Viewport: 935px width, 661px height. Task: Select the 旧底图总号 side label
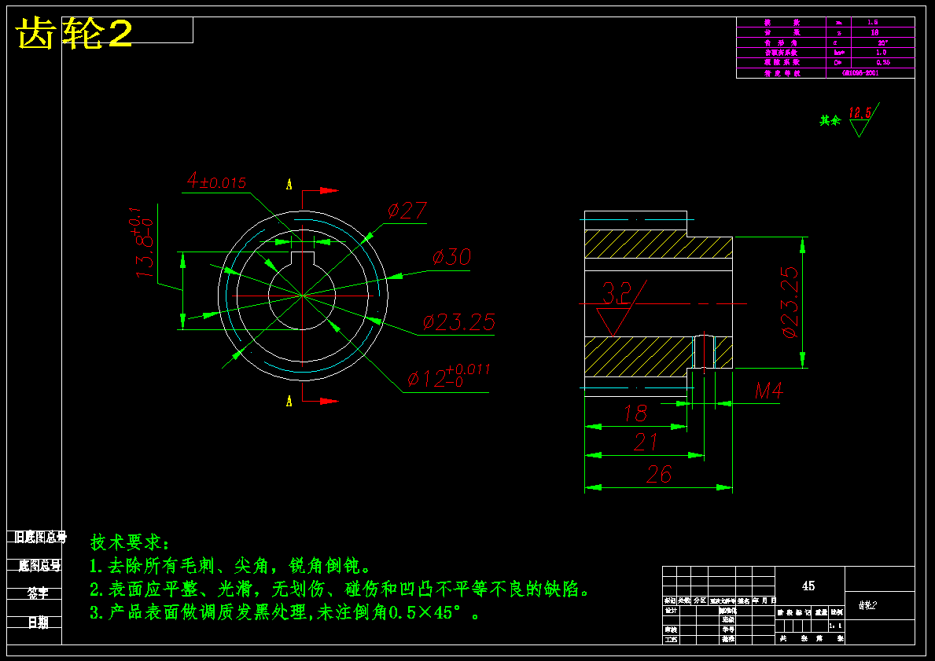coord(41,537)
